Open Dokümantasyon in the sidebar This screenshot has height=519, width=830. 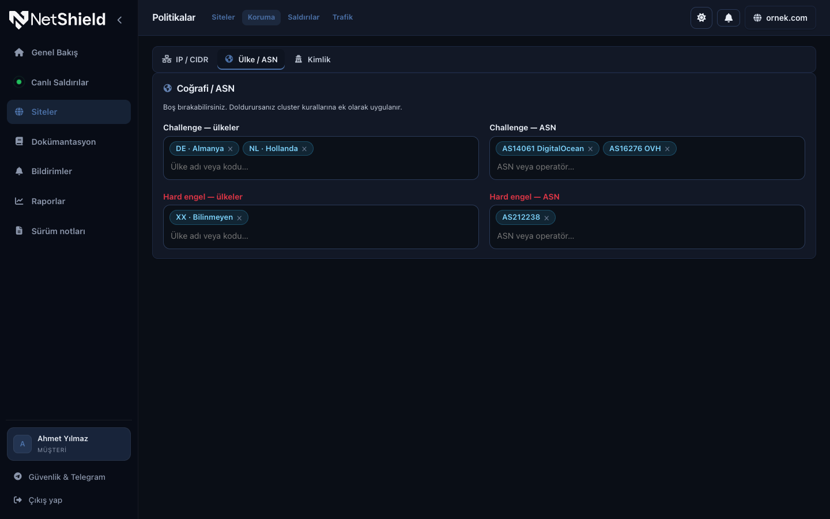click(69, 142)
